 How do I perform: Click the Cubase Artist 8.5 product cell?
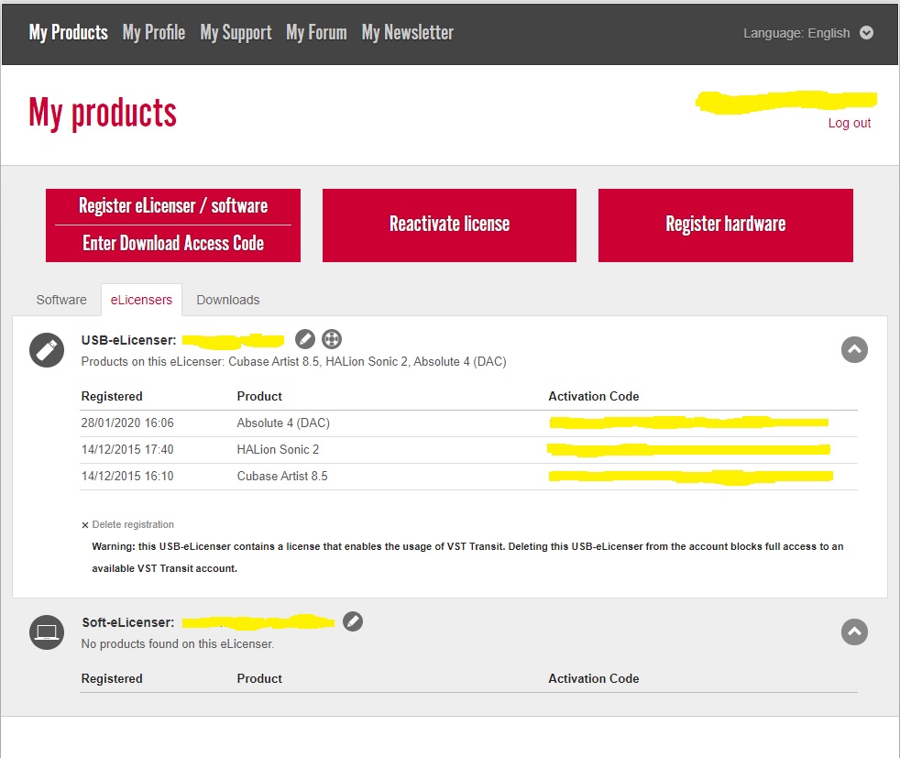282,477
